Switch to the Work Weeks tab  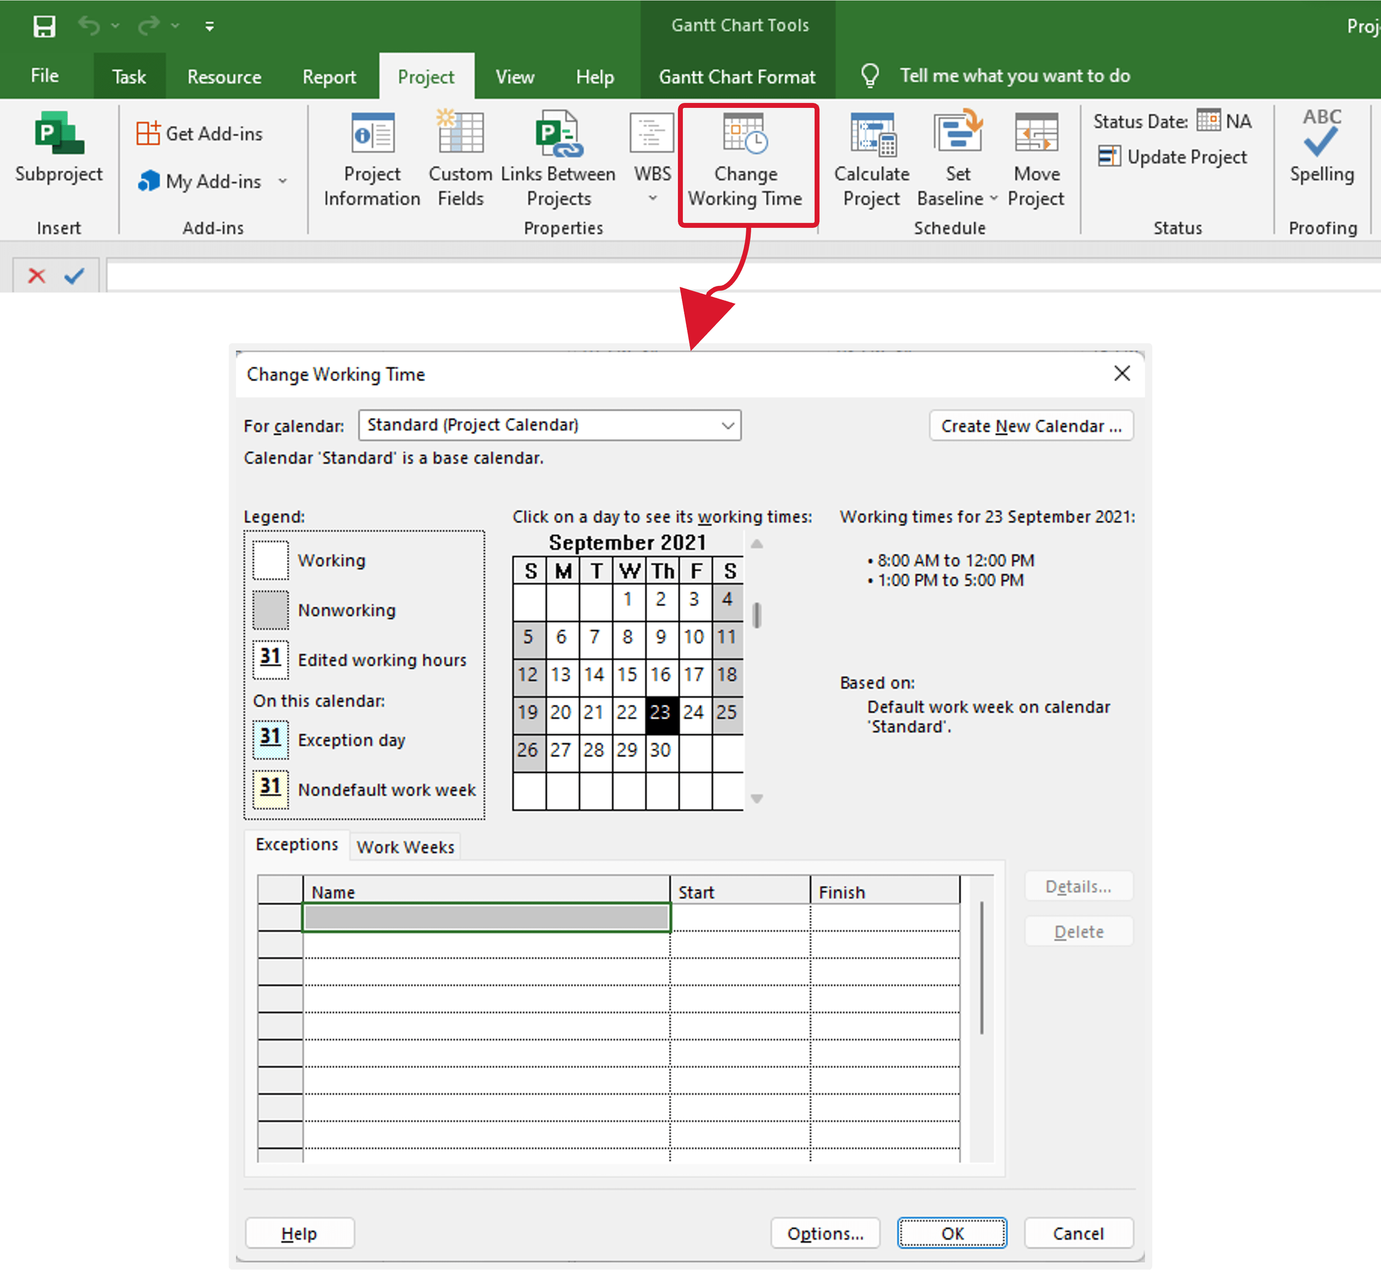[x=405, y=846]
